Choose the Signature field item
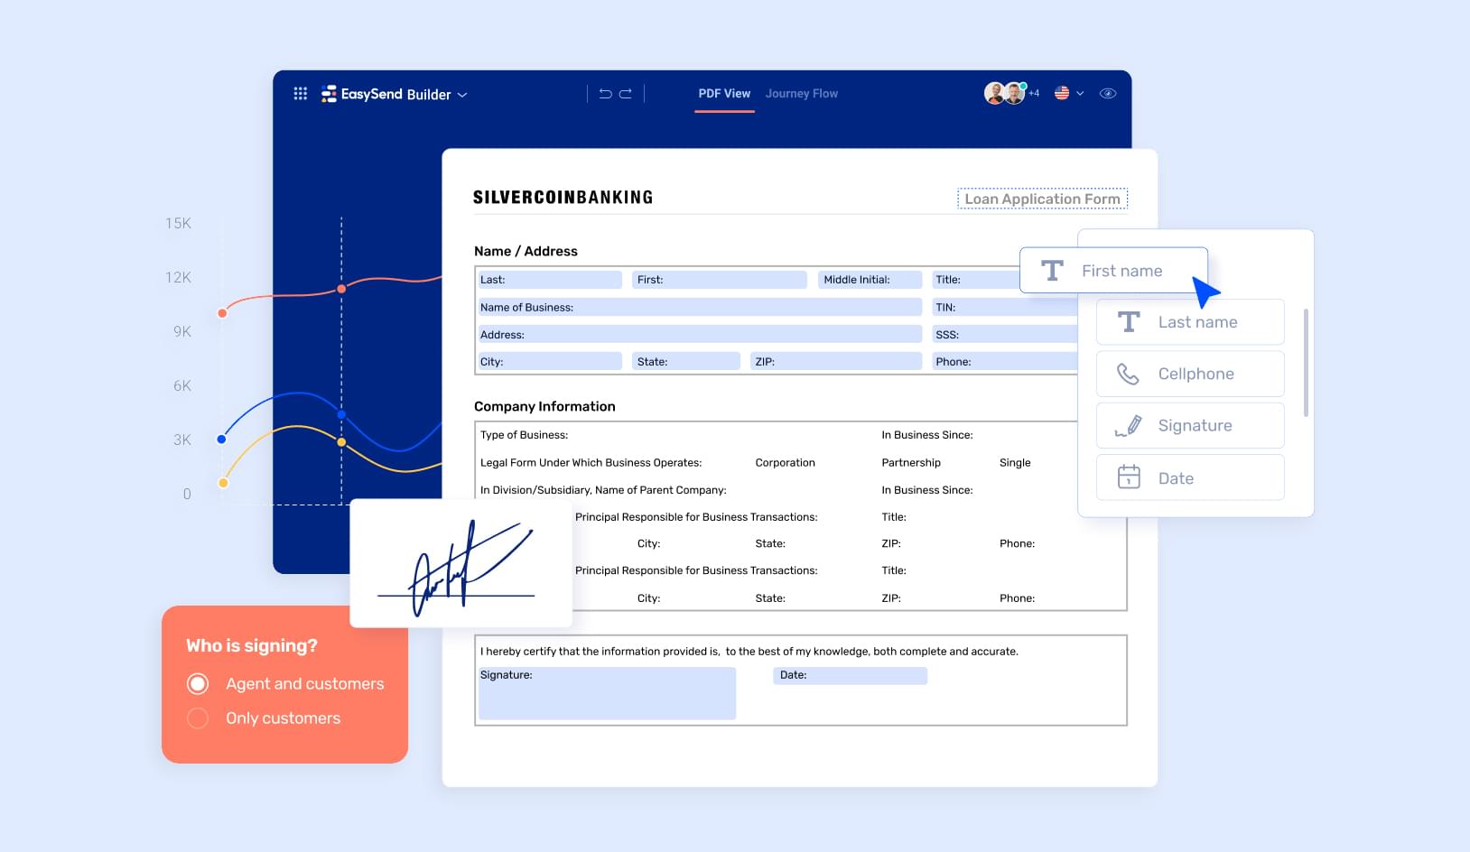The height and width of the screenshot is (852, 1470). [1190, 425]
